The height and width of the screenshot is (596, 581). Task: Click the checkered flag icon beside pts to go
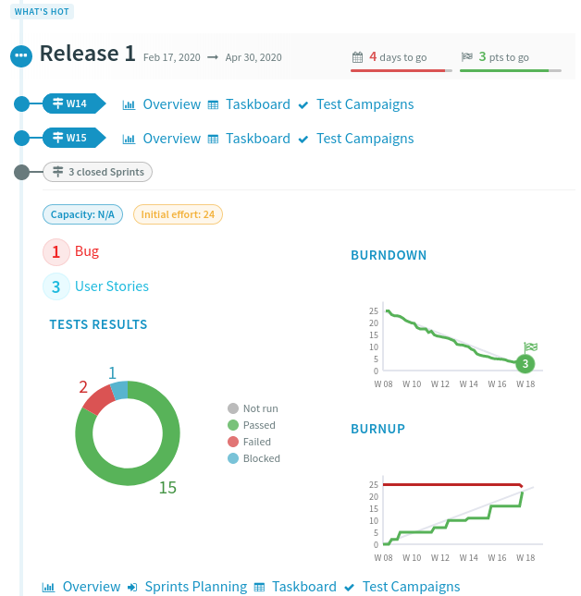coord(467,57)
